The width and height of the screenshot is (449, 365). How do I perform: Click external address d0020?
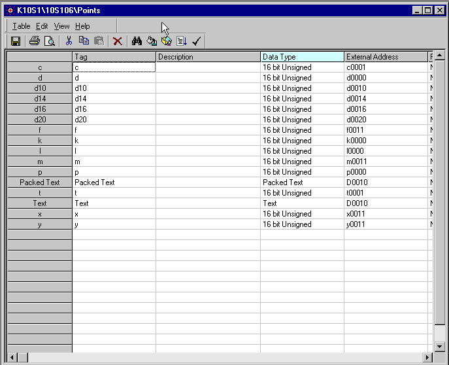pyautogui.click(x=386, y=120)
